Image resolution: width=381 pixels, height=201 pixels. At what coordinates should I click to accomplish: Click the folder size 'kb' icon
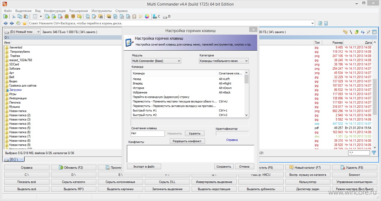point(109,16)
